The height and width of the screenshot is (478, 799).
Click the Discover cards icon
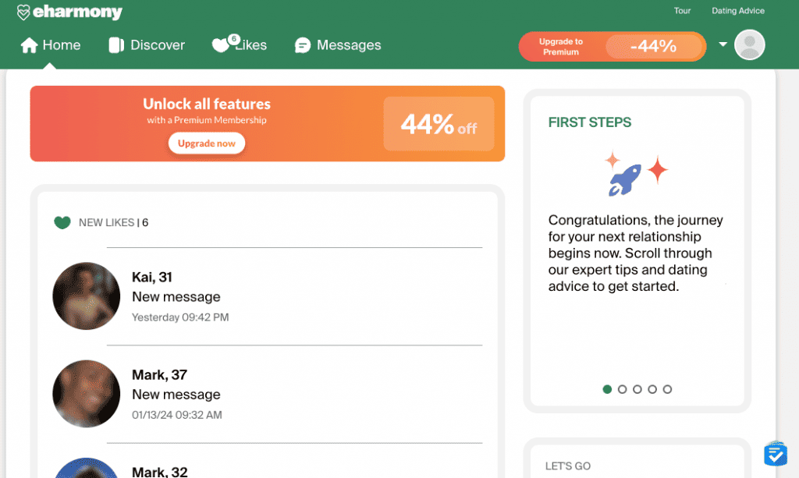click(x=117, y=45)
